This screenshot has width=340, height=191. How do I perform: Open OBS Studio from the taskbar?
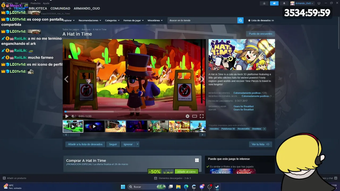[209, 187]
